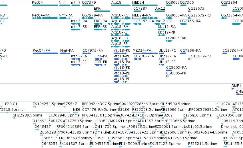The image size is (243, 148).
Task: Click the CG8005-PA protein
Action: click(169, 71)
